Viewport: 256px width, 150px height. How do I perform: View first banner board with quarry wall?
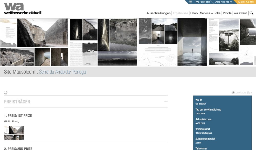point(34,42)
